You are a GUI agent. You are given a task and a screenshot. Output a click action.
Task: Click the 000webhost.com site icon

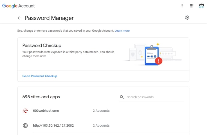[x=25, y=111]
